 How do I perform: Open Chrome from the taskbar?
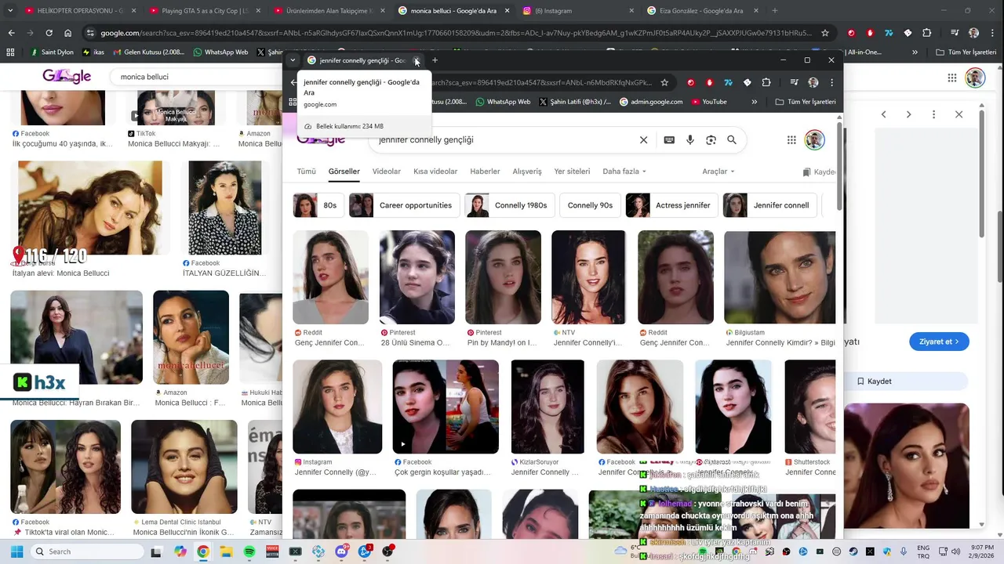[203, 551]
